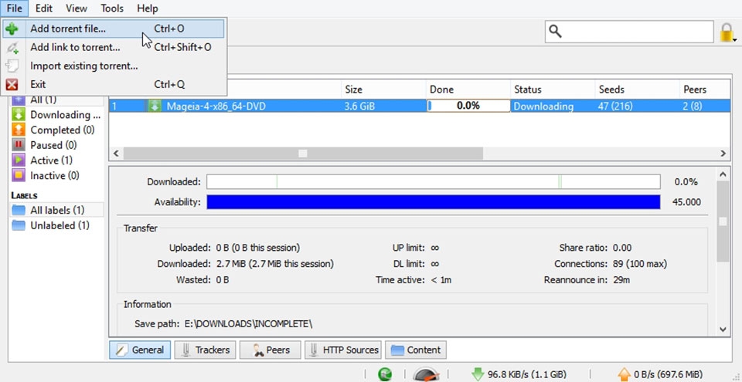The height and width of the screenshot is (382, 742).
Task: Select the Mageia-4-x86_64-DVD torrent row
Action: pyautogui.click(x=419, y=106)
